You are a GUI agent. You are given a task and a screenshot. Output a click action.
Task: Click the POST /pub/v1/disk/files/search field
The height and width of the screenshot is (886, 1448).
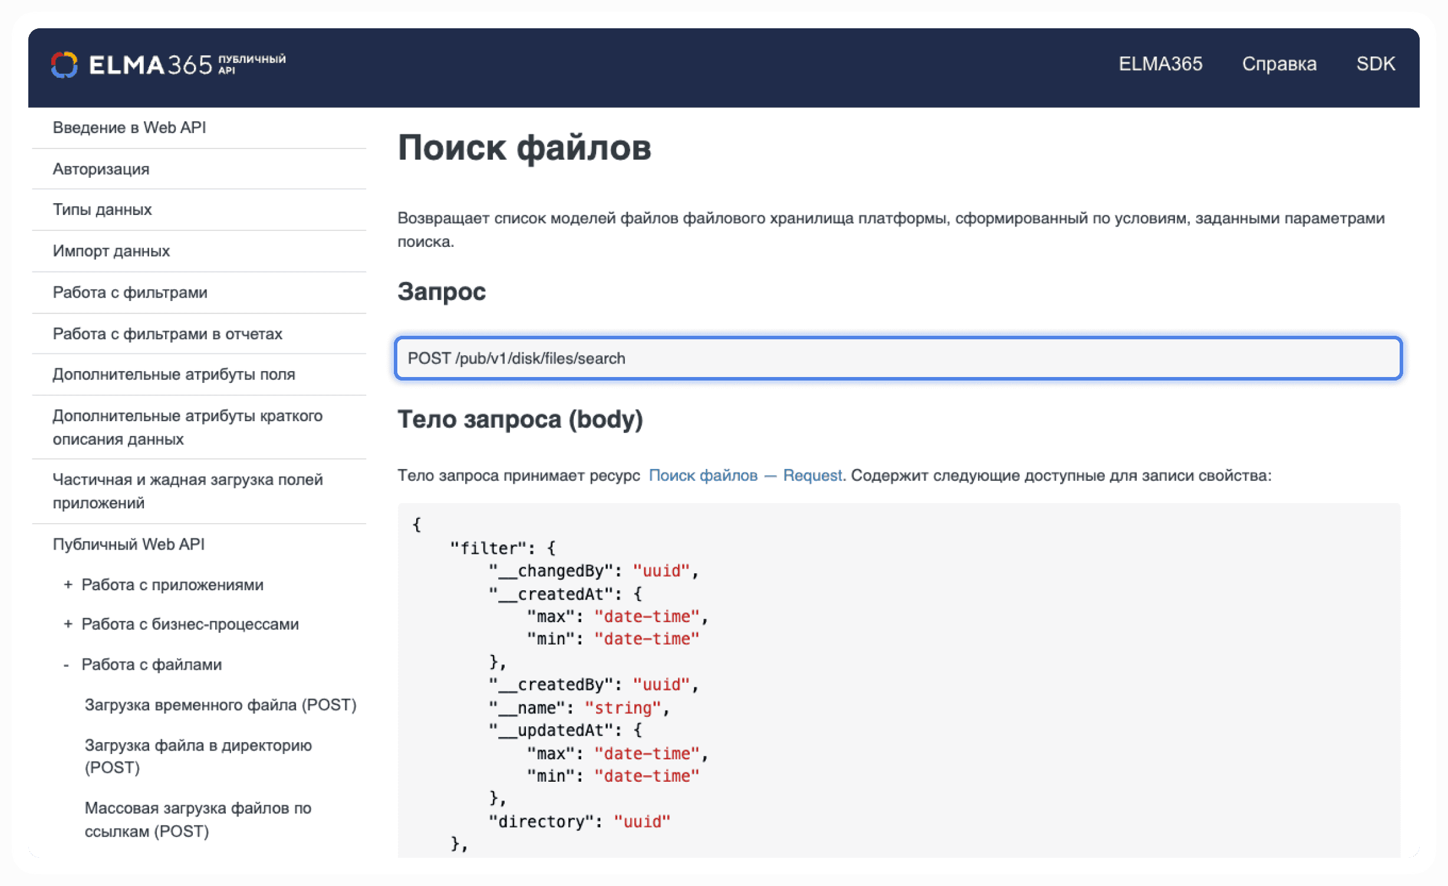point(897,358)
